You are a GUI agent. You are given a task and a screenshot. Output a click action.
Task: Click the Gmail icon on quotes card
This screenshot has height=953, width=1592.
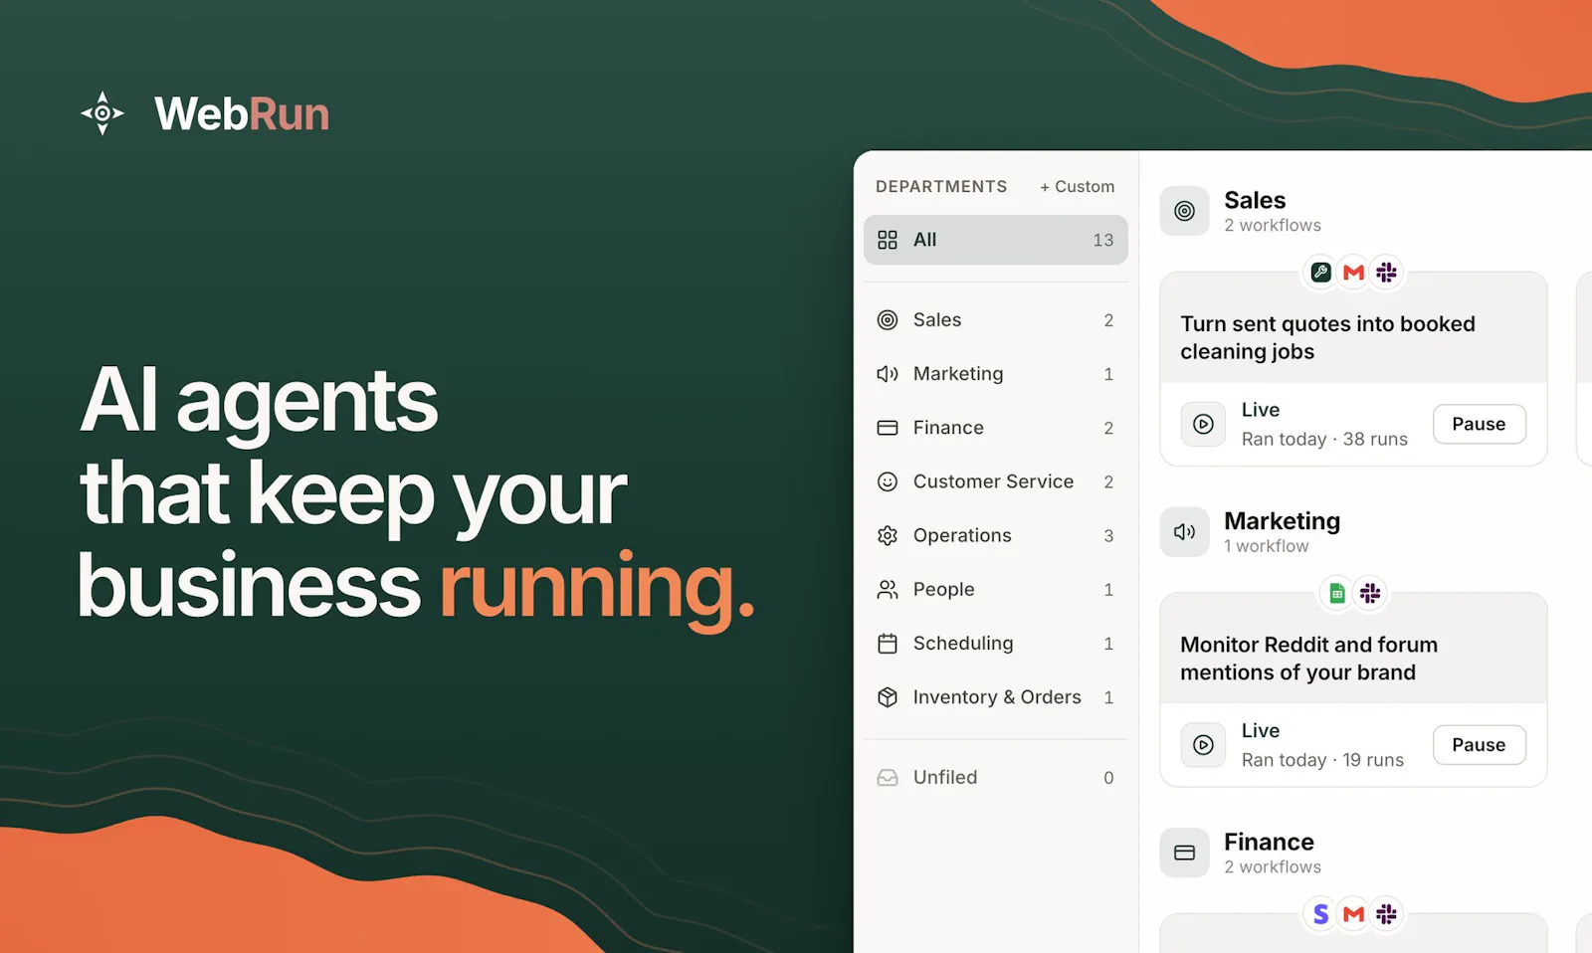(x=1353, y=272)
